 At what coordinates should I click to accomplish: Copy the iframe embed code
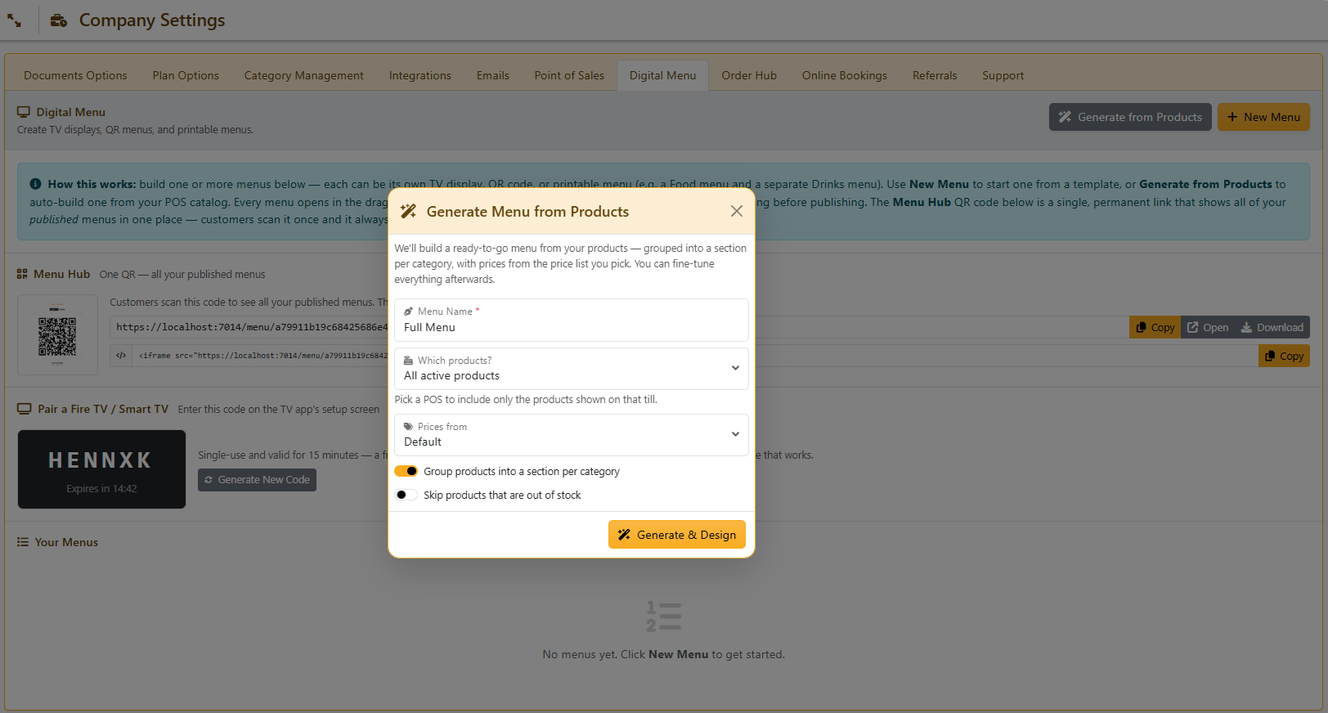click(x=1284, y=356)
